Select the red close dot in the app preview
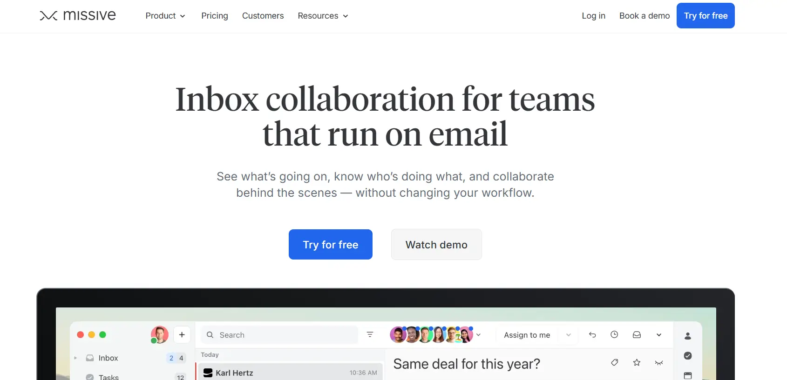This screenshot has width=787, height=380. 80,334
